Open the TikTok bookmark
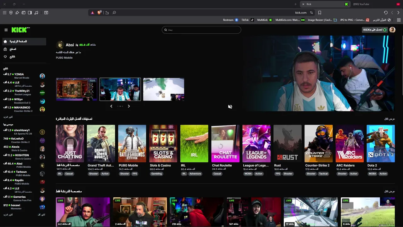This screenshot has height=227, width=403. pos(247,20)
